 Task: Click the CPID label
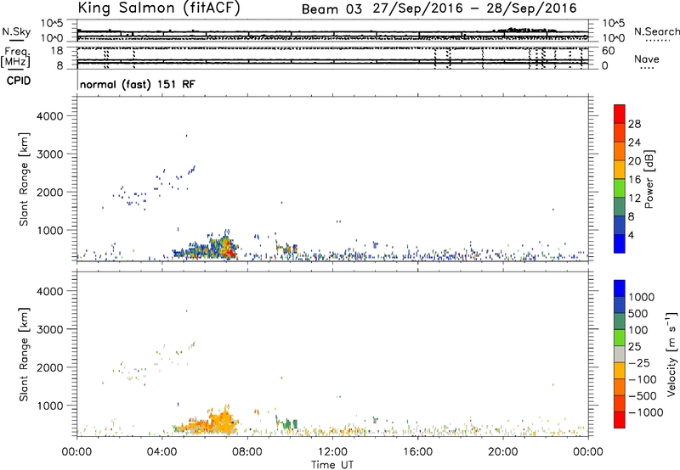19,81
